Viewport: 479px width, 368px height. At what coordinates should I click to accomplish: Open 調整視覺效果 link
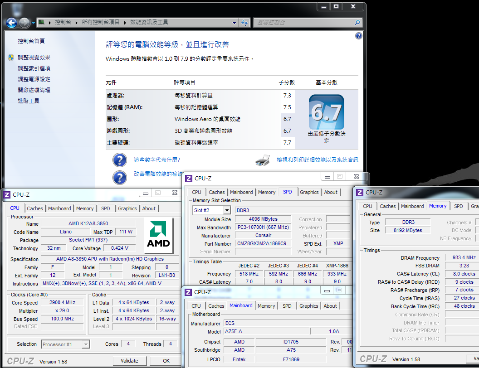pos(34,58)
